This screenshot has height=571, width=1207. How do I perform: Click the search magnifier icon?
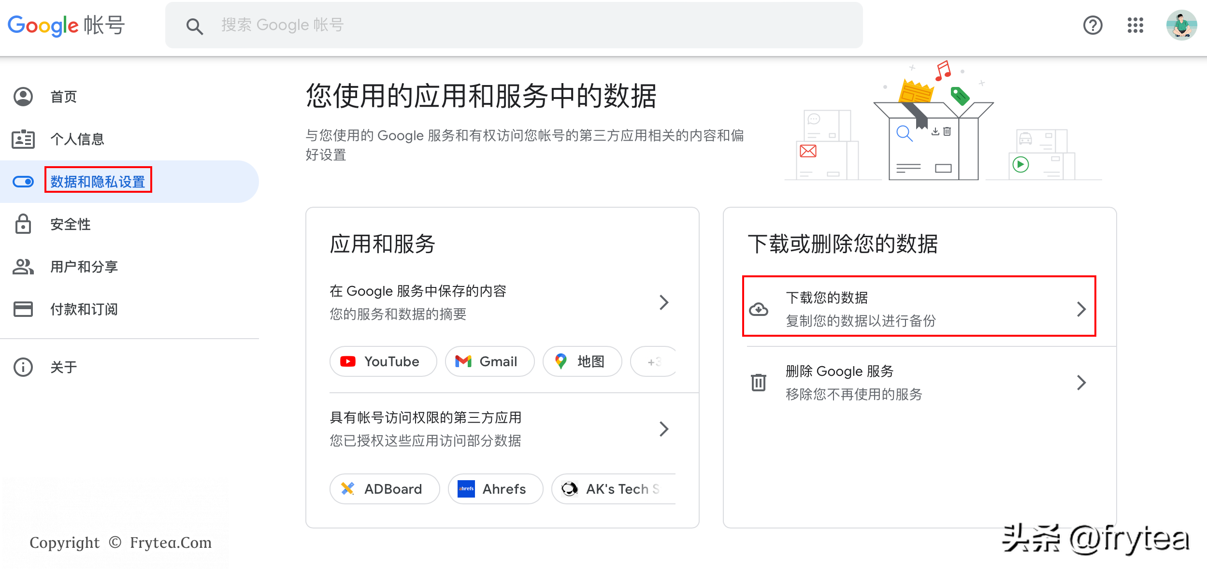click(x=194, y=26)
